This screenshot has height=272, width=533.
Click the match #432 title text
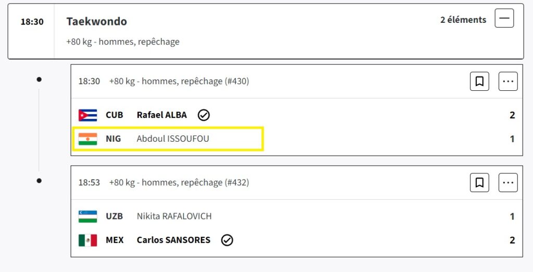(x=179, y=183)
